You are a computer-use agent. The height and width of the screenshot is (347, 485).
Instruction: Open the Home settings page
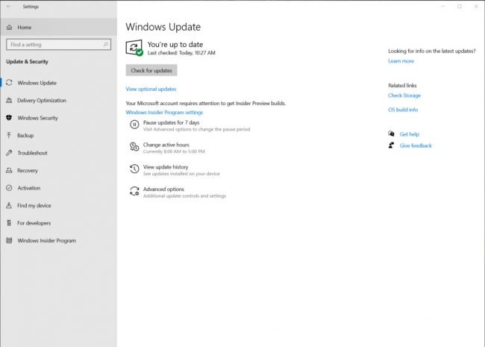(x=59, y=28)
